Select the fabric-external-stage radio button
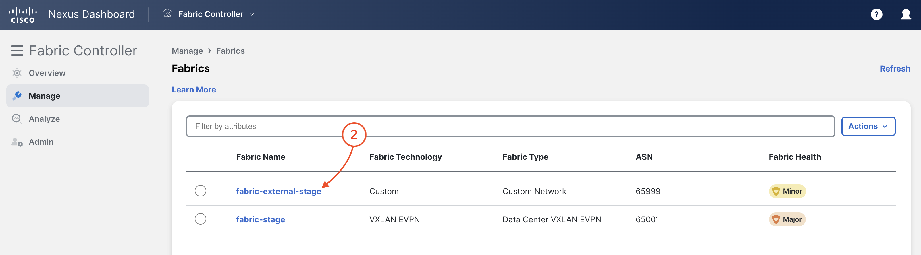Viewport: 921px width, 255px height. point(200,191)
